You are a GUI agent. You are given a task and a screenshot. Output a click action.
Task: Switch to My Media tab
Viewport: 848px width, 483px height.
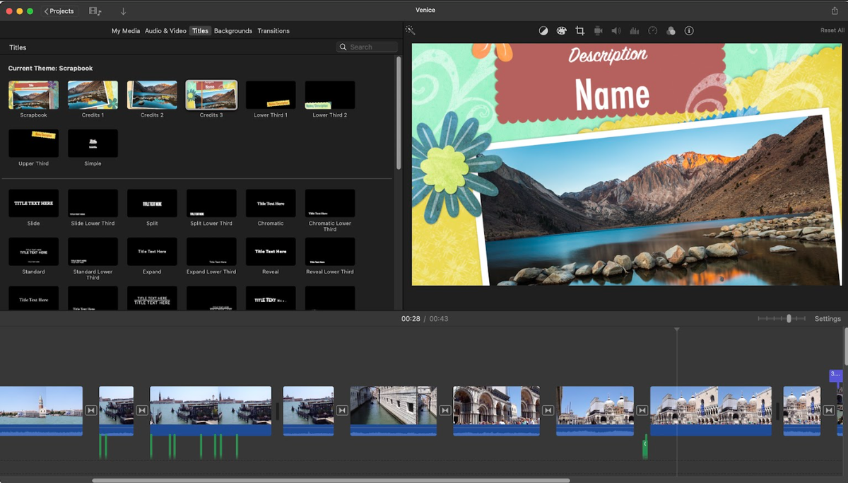(126, 31)
